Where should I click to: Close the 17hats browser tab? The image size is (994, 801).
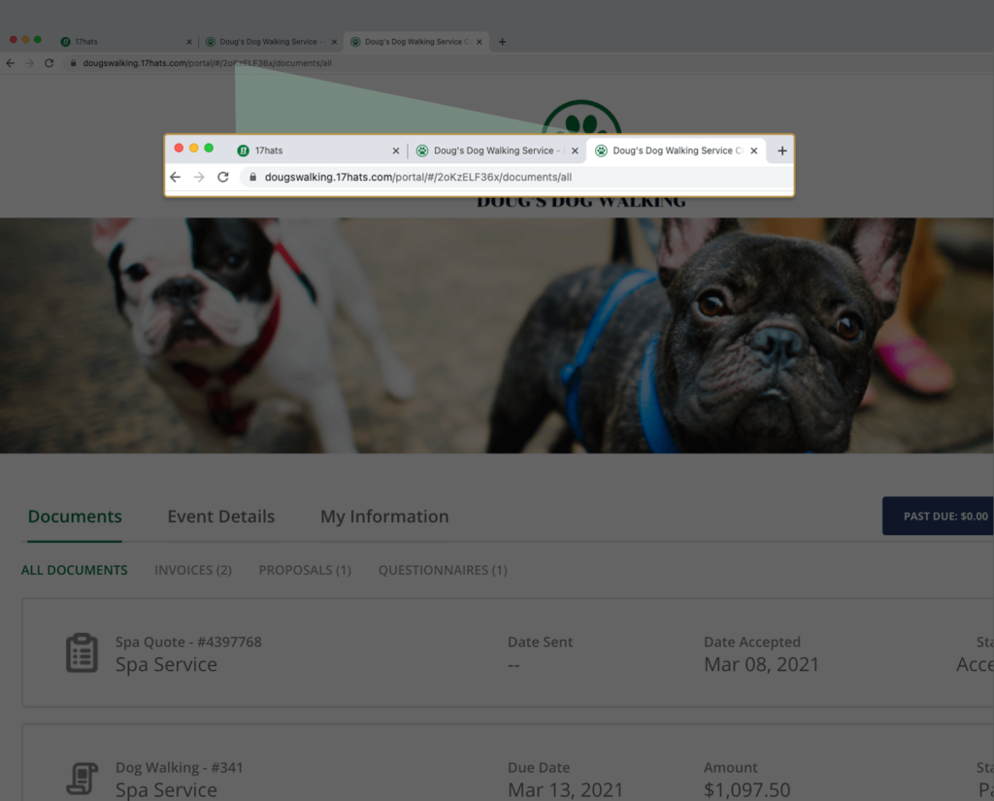pos(395,151)
